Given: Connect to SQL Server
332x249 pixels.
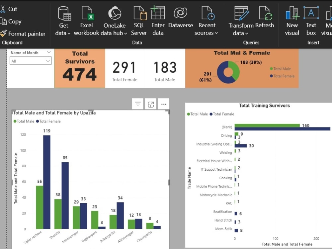Looking at the screenshot, I should [x=139, y=21].
